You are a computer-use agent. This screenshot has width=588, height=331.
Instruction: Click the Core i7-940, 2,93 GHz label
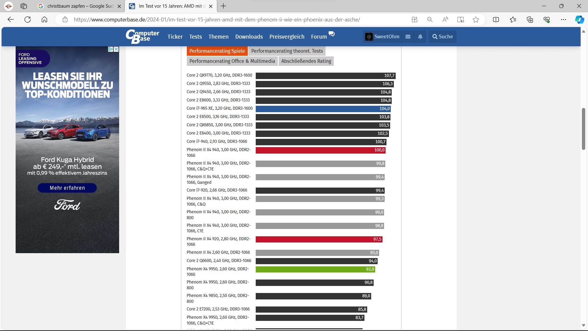(x=217, y=141)
